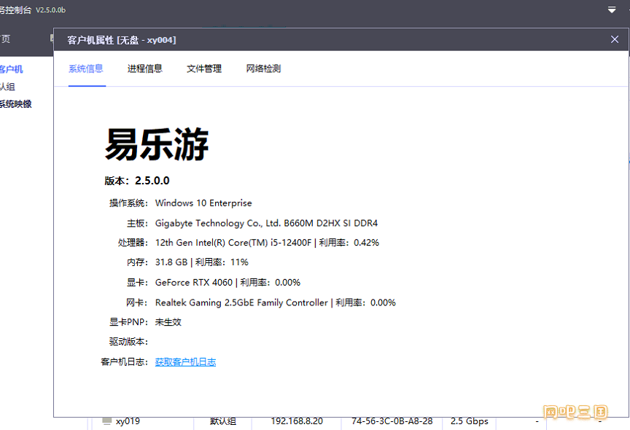Select 系统映像 in the left sidebar
Viewport: 630px width, 430px height.
pos(15,104)
